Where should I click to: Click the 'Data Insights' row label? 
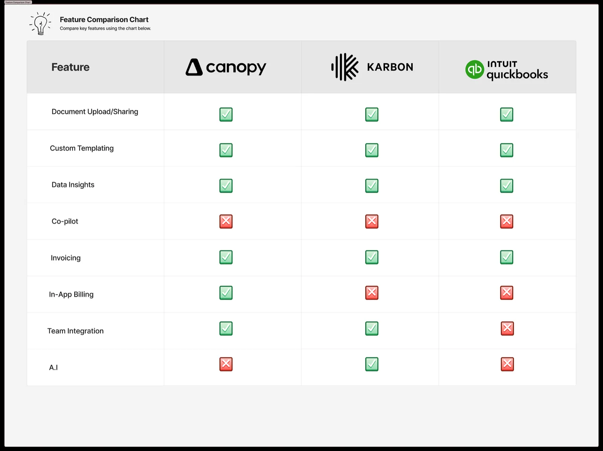coord(73,185)
